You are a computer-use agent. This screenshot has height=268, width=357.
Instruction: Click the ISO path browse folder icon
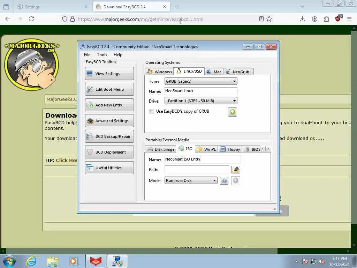(x=235, y=170)
